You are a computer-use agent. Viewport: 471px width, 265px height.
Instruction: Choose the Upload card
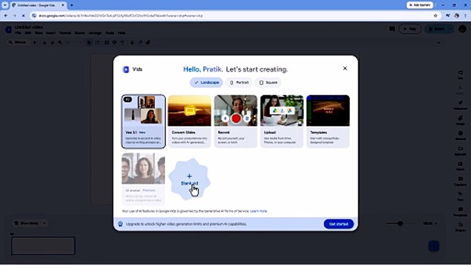tap(282, 121)
